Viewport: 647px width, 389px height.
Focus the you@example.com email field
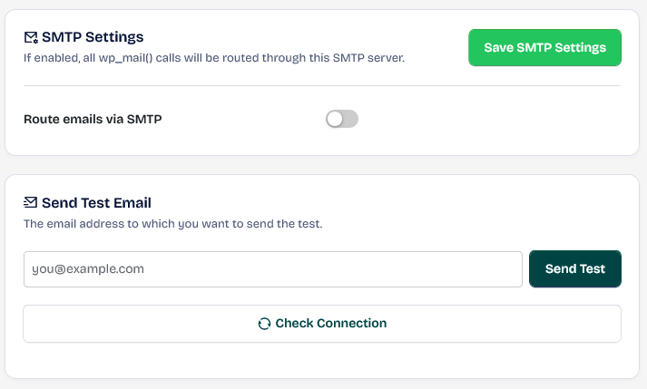272,269
